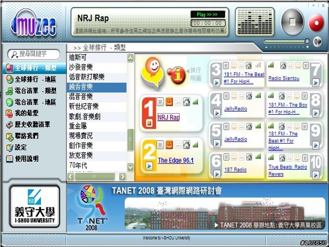This screenshot has width=329, height=247.
Task: Vote happy face for The Edge 96.1
Action: (x=169, y=145)
